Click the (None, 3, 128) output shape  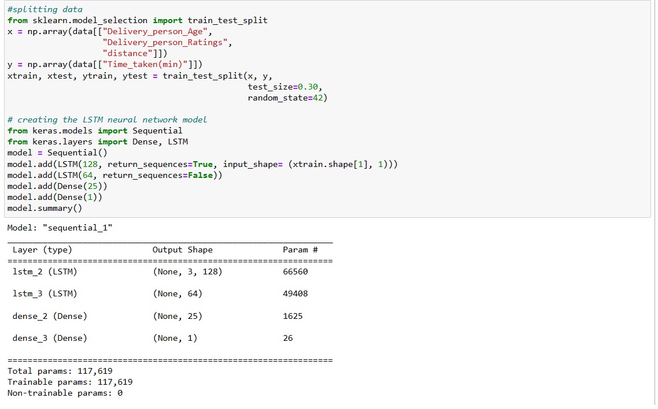[187, 272]
